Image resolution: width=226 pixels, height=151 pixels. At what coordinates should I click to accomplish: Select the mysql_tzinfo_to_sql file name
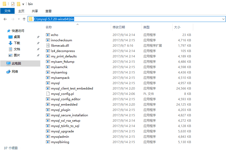point(65,126)
